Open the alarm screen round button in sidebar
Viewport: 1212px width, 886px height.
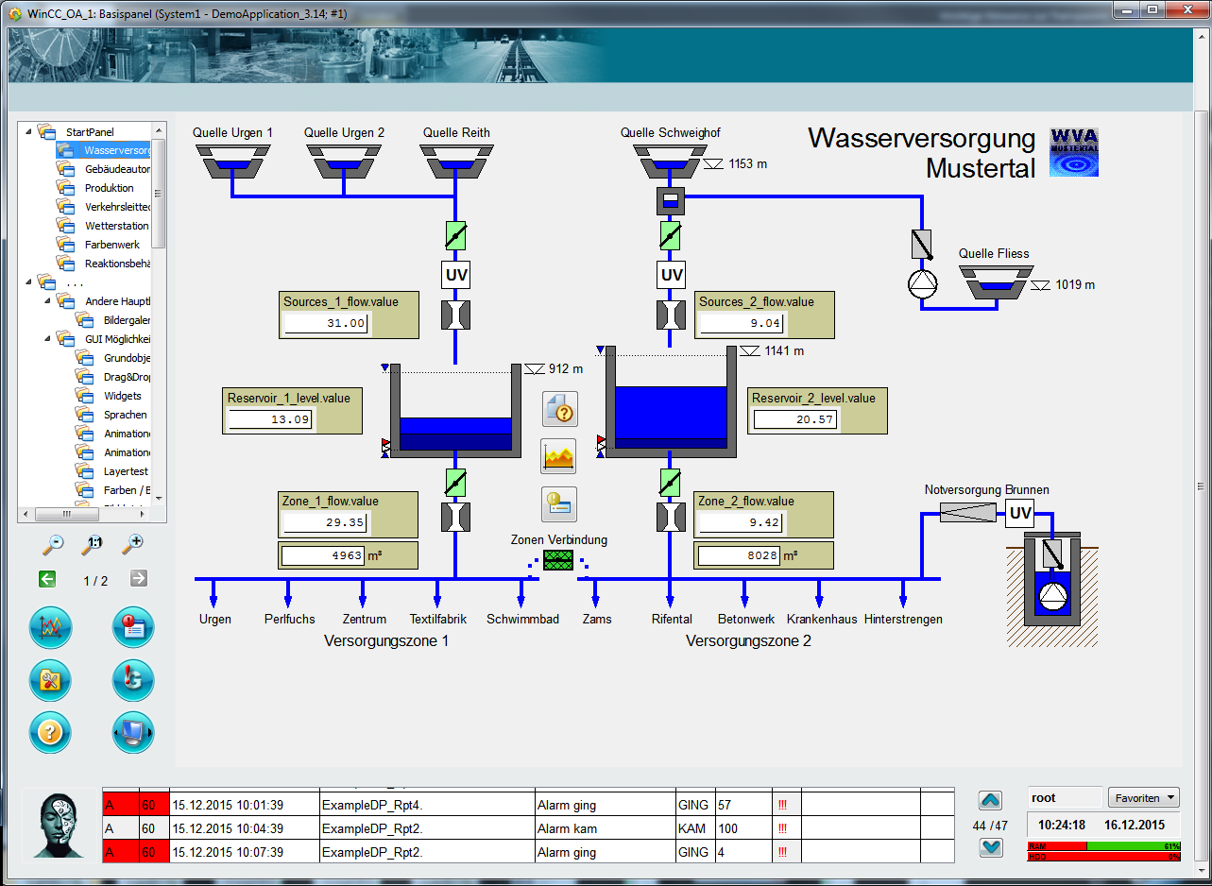pyautogui.click(x=132, y=627)
